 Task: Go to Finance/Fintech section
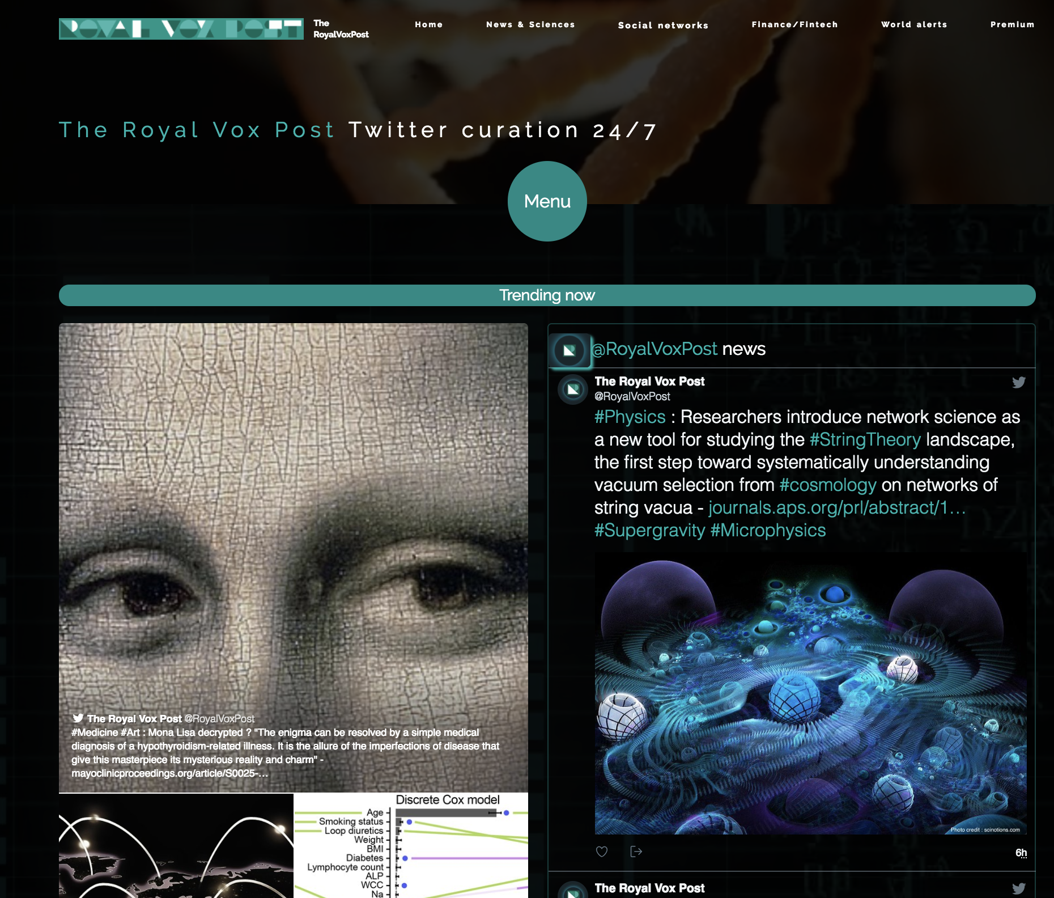[x=794, y=24]
